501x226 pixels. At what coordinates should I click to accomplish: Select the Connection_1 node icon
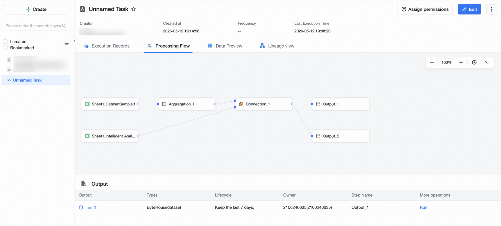(241, 104)
